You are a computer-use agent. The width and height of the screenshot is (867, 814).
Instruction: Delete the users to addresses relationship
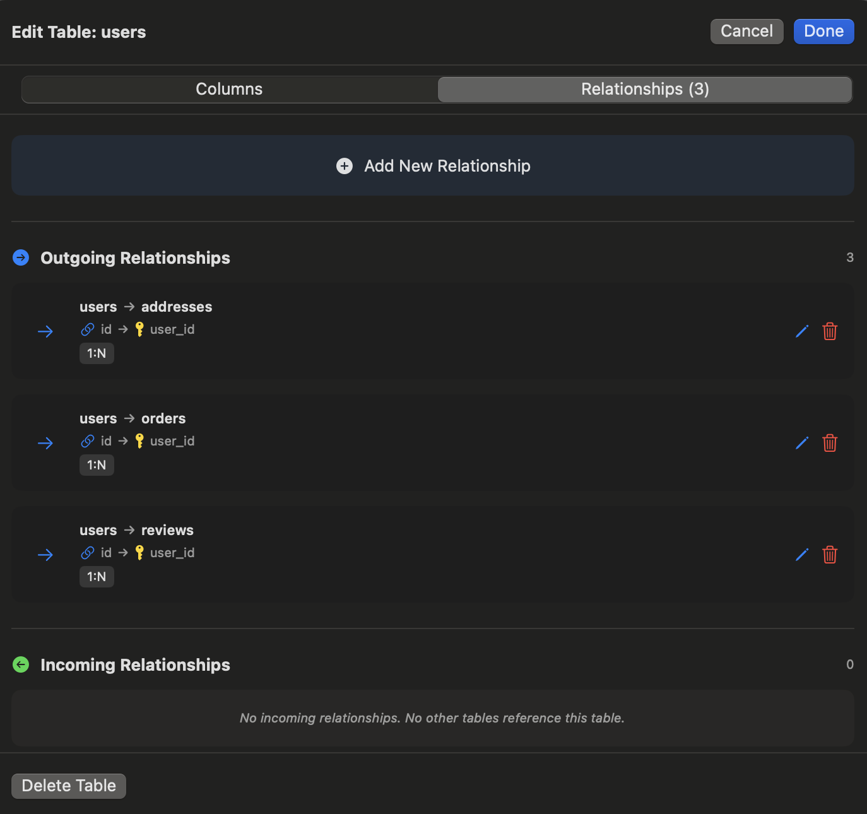830,331
